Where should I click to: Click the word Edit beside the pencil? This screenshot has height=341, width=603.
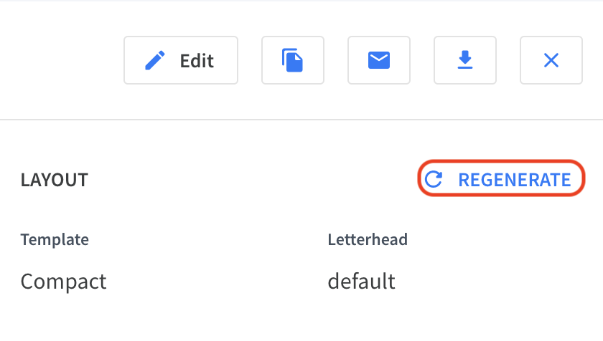coord(197,61)
